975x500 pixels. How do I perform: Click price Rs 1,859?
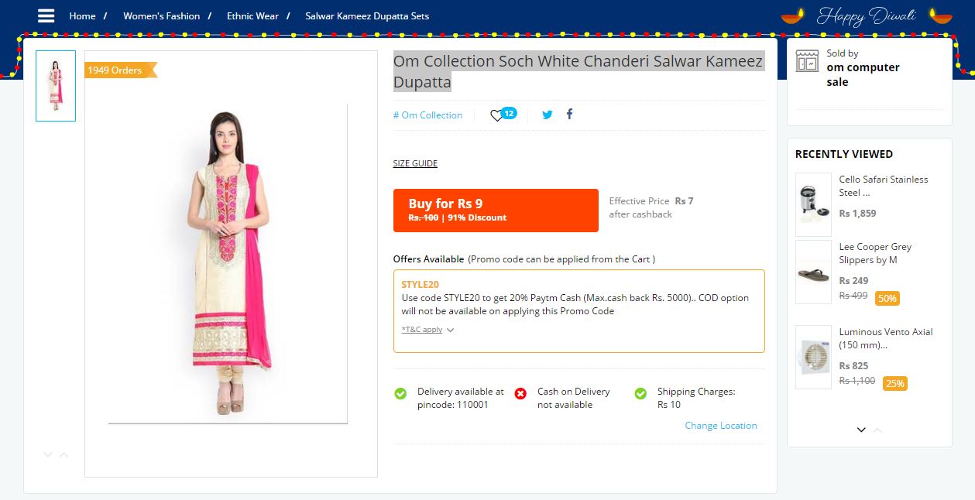pos(858,214)
